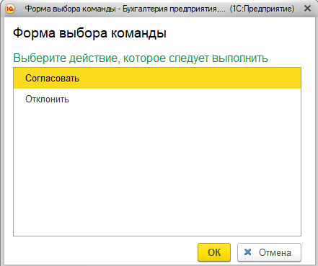Click the 1C logo icon in the title bar
Viewport: 318px width, 266px height.
click(x=10, y=9)
